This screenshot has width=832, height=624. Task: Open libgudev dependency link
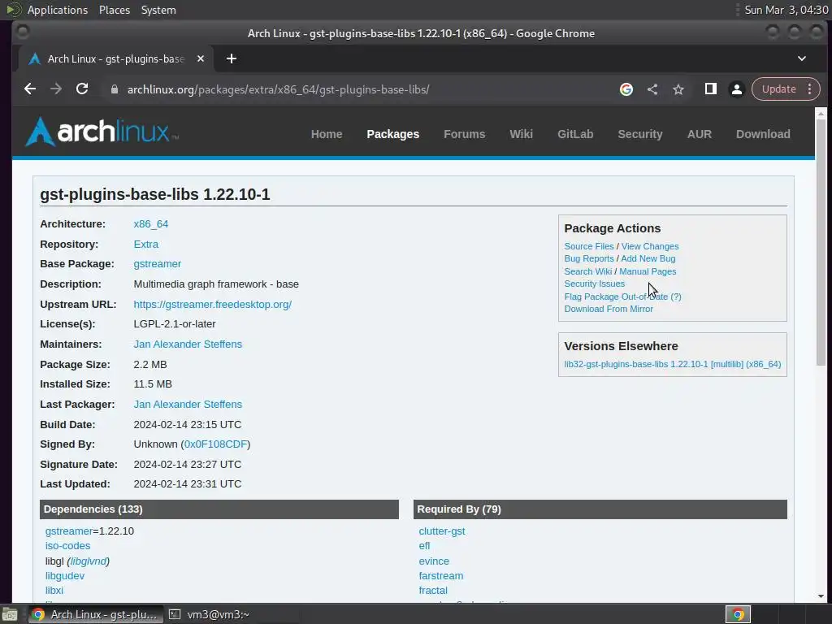pos(65,576)
